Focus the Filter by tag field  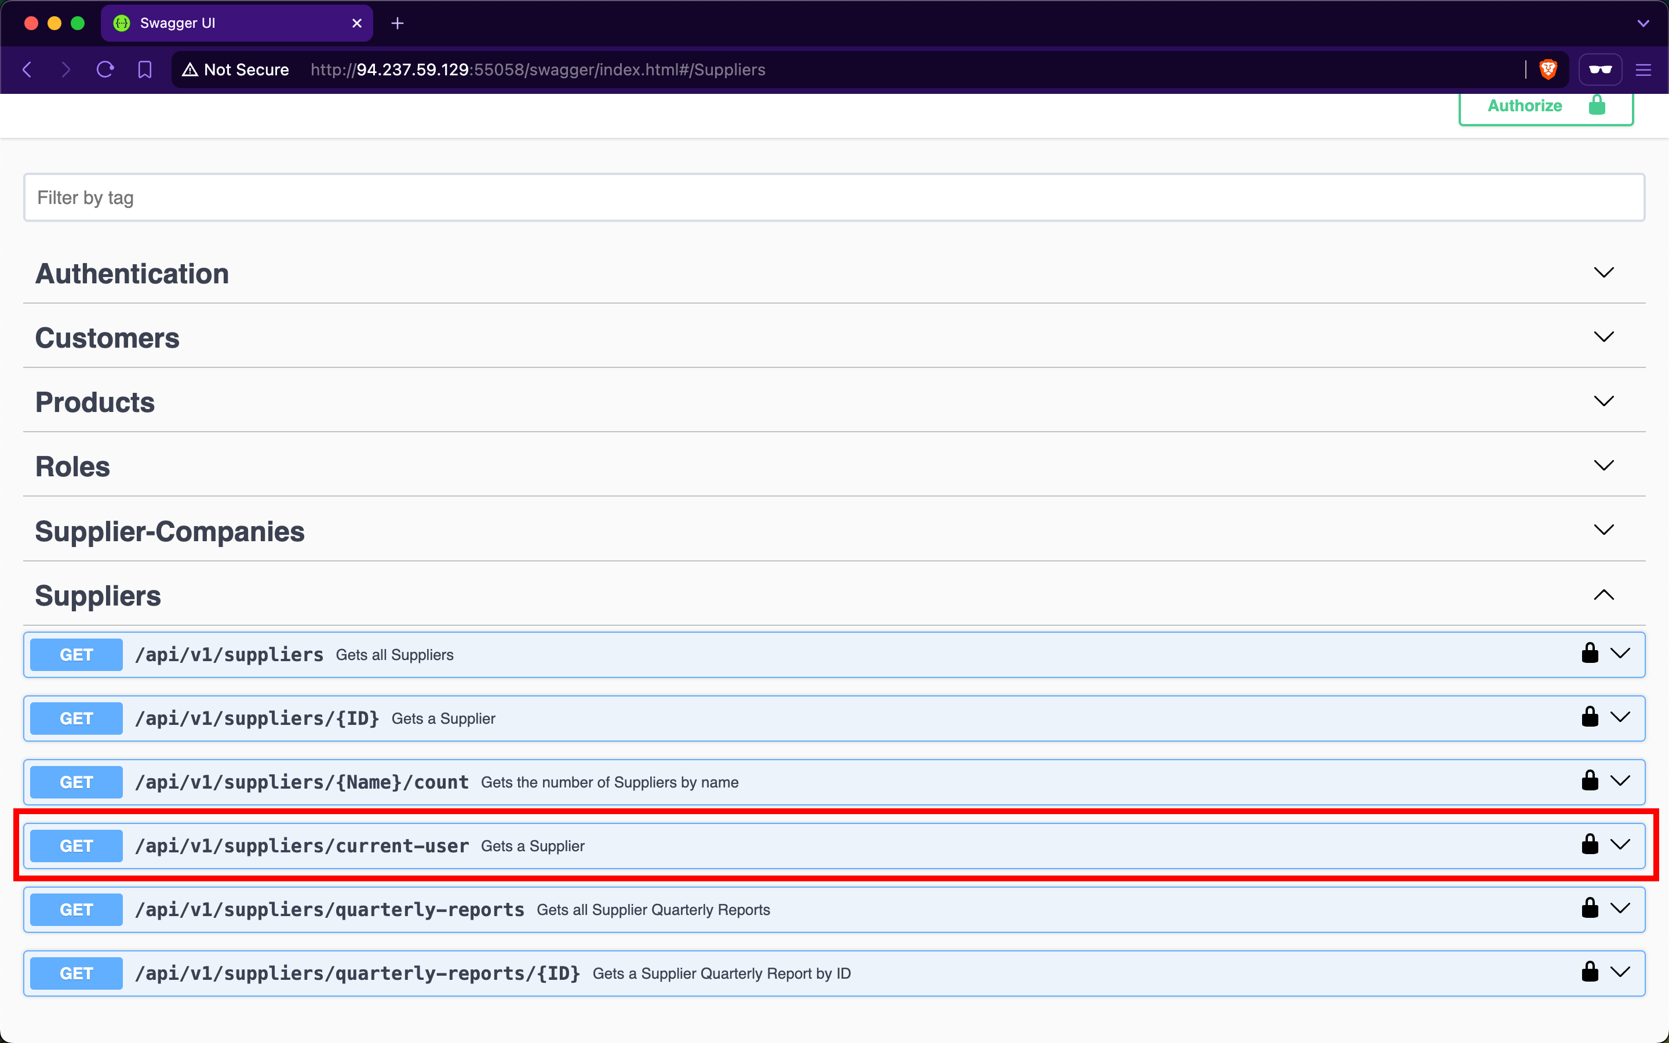pos(834,197)
